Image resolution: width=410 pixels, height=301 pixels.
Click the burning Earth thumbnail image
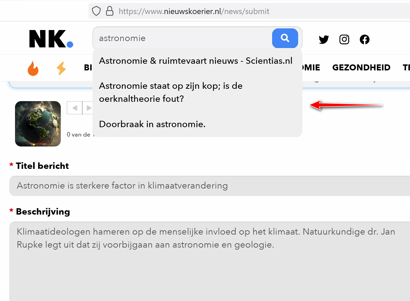point(38,124)
